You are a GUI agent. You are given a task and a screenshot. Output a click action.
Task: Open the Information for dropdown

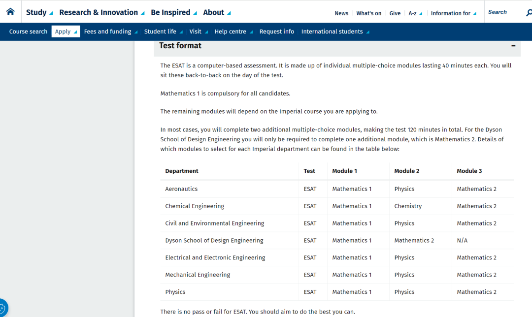coord(454,13)
